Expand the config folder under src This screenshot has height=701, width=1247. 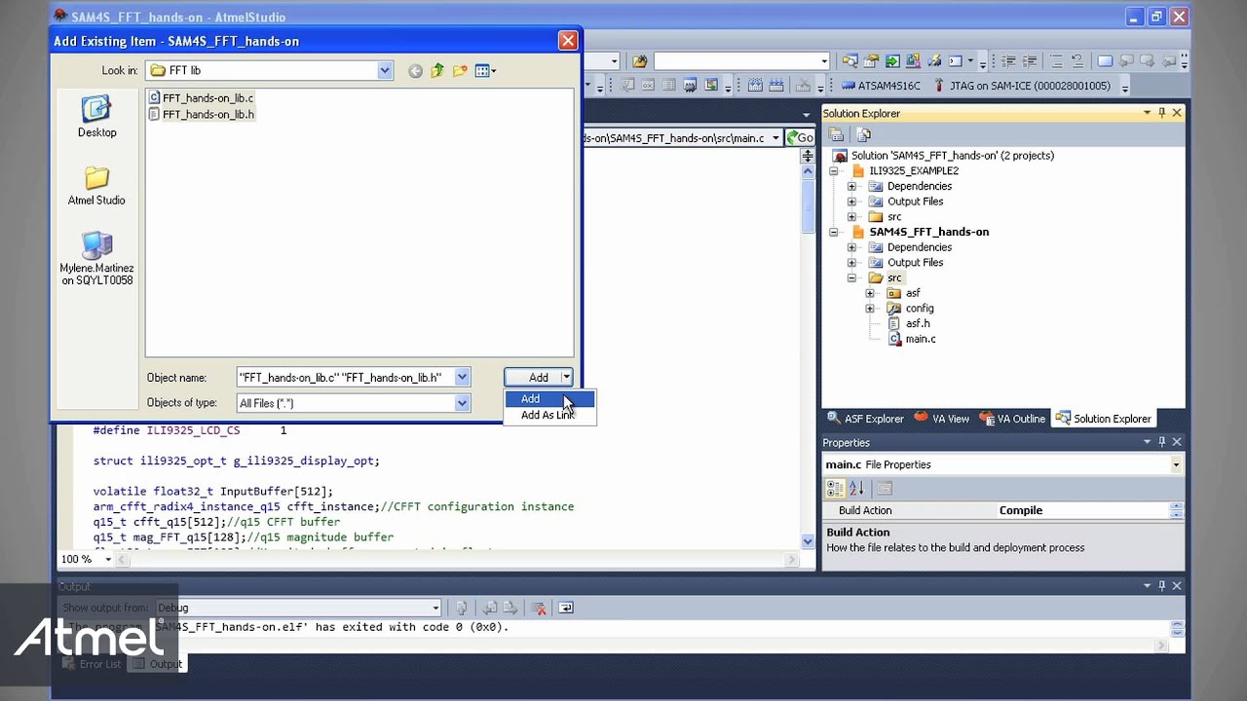pos(870,309)
